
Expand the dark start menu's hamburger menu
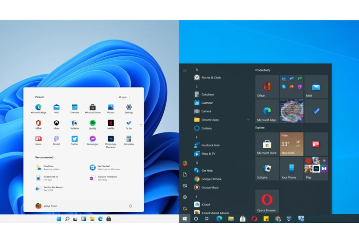click(x=185, y=70)
